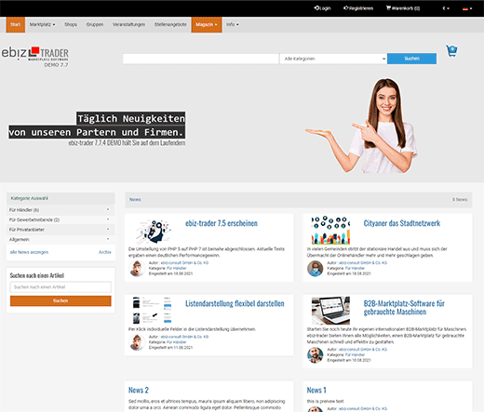Viewport: 484px width, 412px height.
Task: Open the Login link with its icon
Action: (x=322, y=8)
